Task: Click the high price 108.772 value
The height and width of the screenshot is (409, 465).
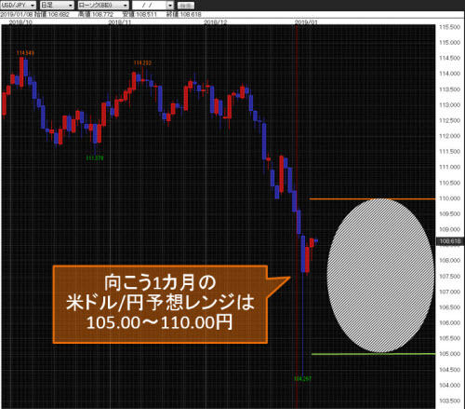Action: [x=102, y=14]
